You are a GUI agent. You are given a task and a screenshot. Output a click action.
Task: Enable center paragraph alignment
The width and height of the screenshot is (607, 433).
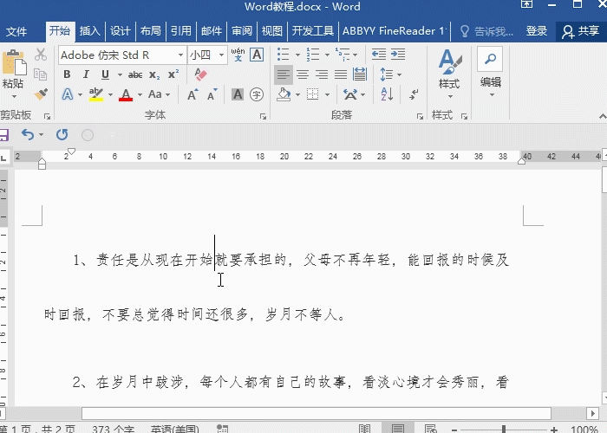coord(302,74)
